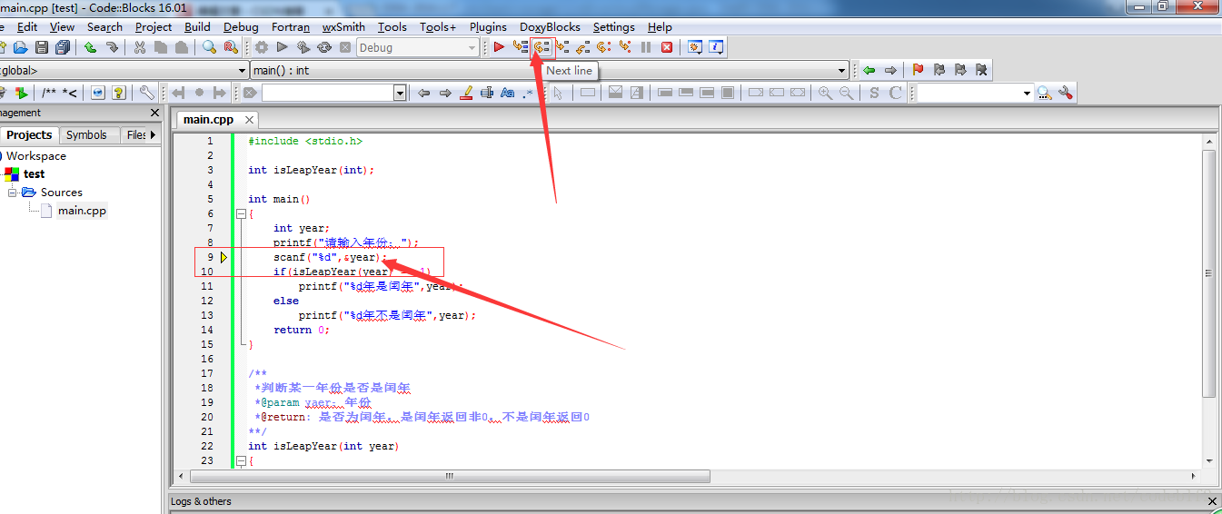Jump forward with the grey arrow
The width and height of the screenshot is (1222, 514).
click(890, 70)
